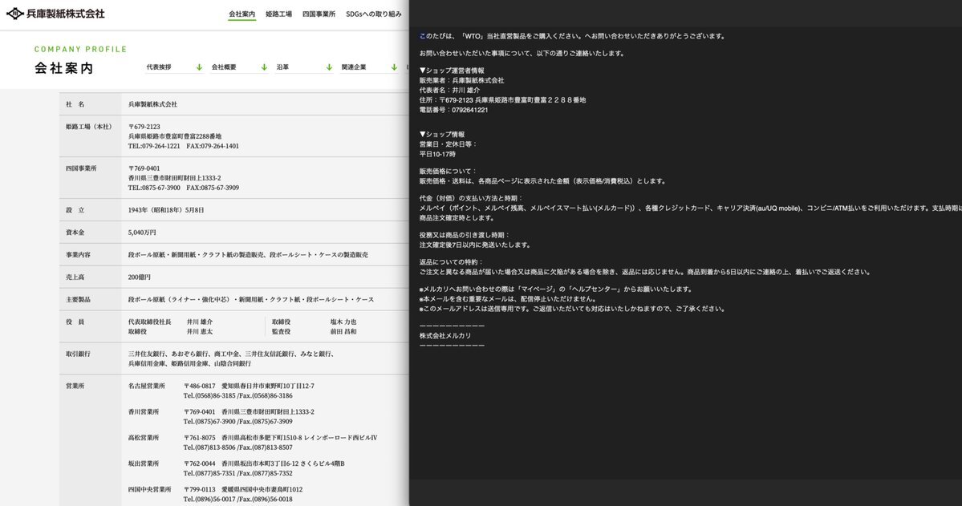Select the SDGsへの取り組み navigation item

click(x=374, y=14)
